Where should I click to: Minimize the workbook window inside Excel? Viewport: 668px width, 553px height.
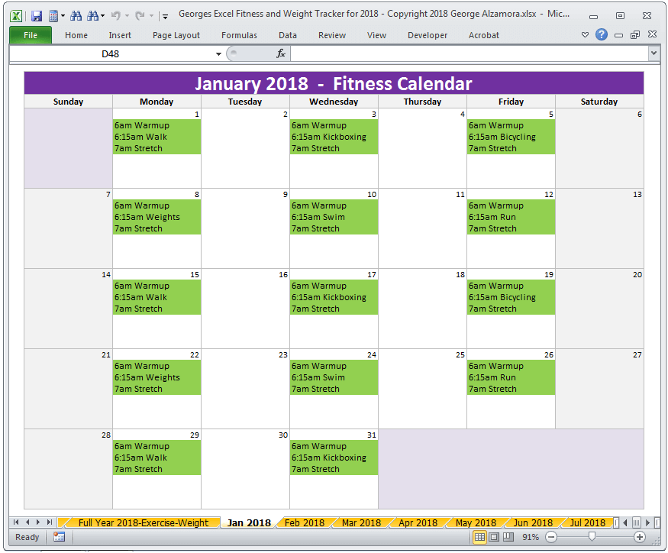[618, 35]
